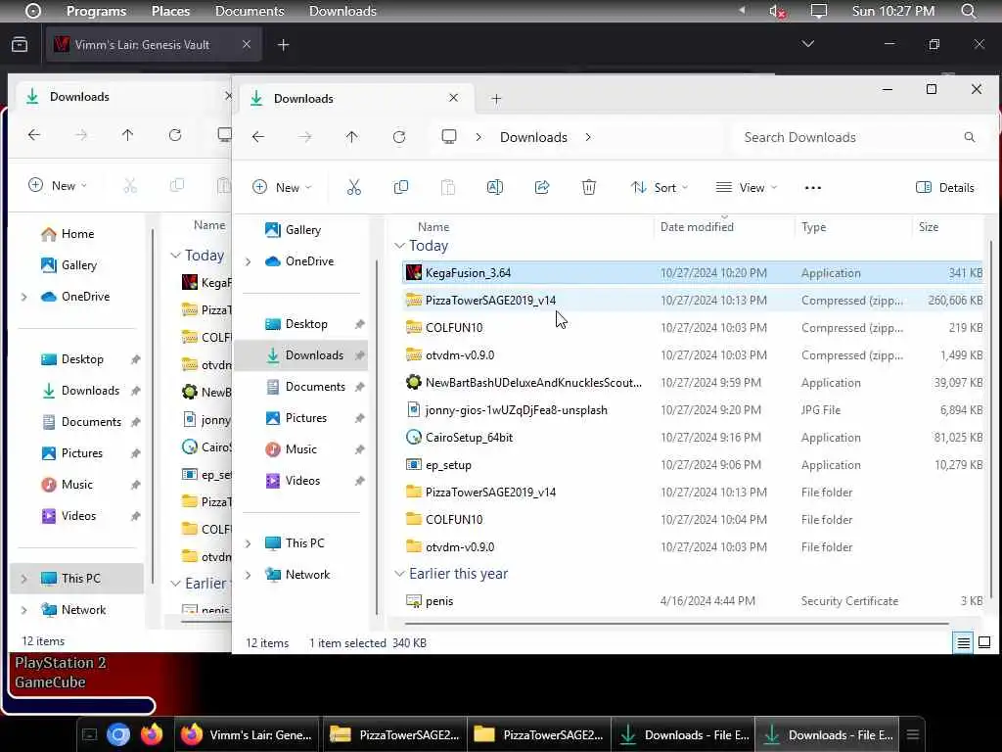Image resolution: width=1002 pixels, height=752 pixels.
Task: Click the display icon in top panel
Action: point(819,11)
